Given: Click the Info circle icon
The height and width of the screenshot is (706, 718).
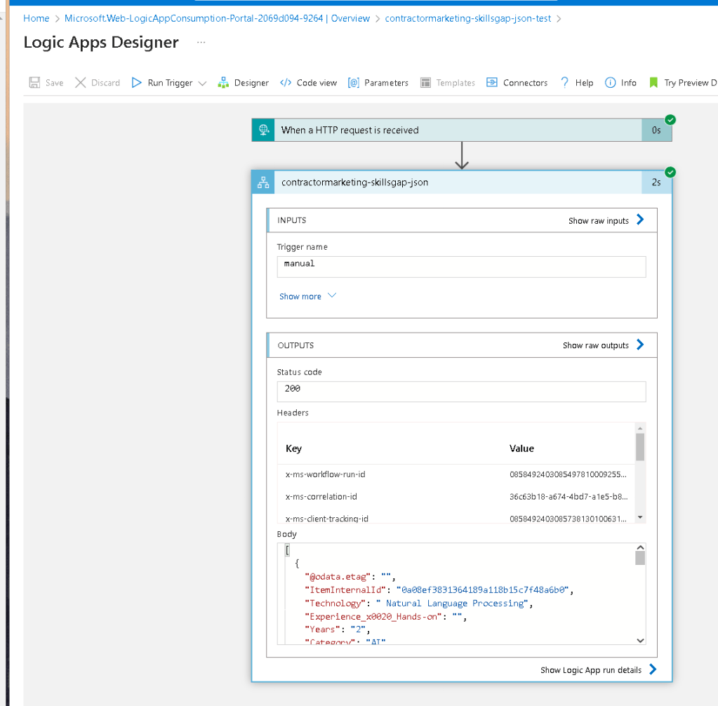Looking at the screenshot, I should tap(610, 82).
